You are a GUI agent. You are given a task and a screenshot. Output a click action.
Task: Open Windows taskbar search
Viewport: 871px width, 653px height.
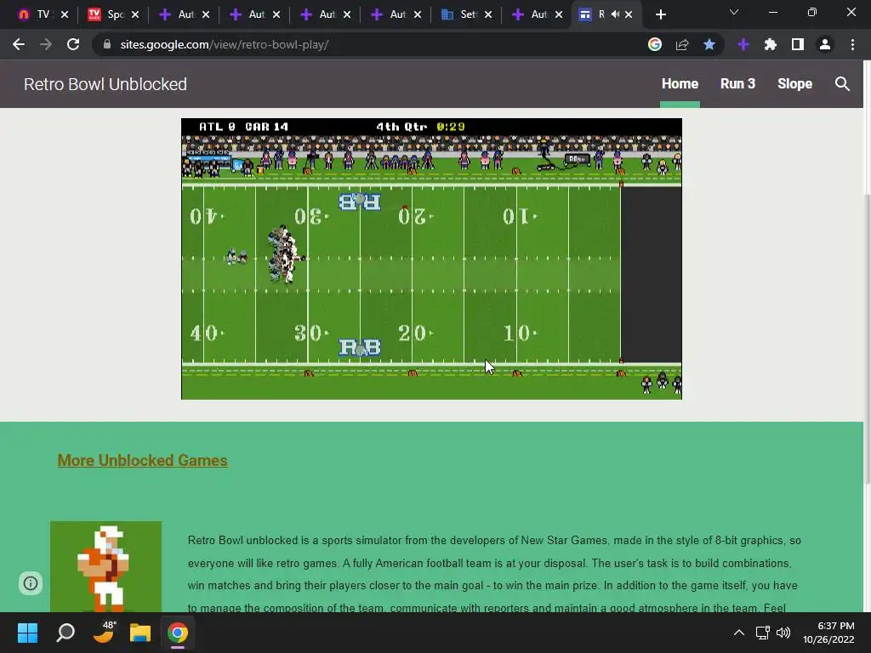[x=65, y=633]
